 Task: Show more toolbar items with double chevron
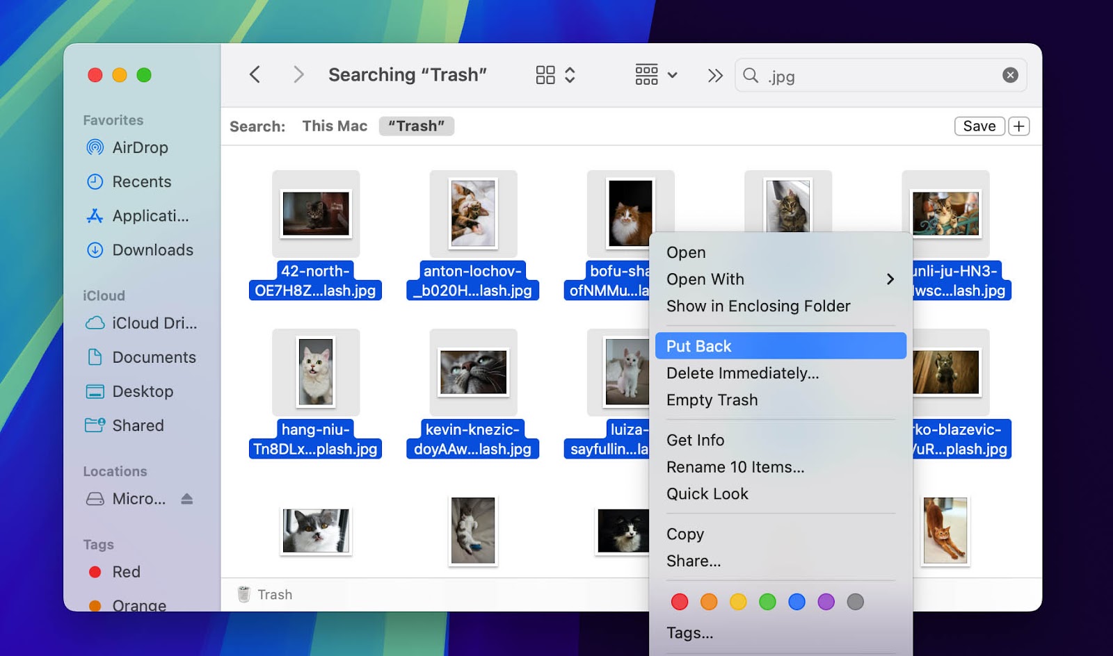click(x=715, y=75)
